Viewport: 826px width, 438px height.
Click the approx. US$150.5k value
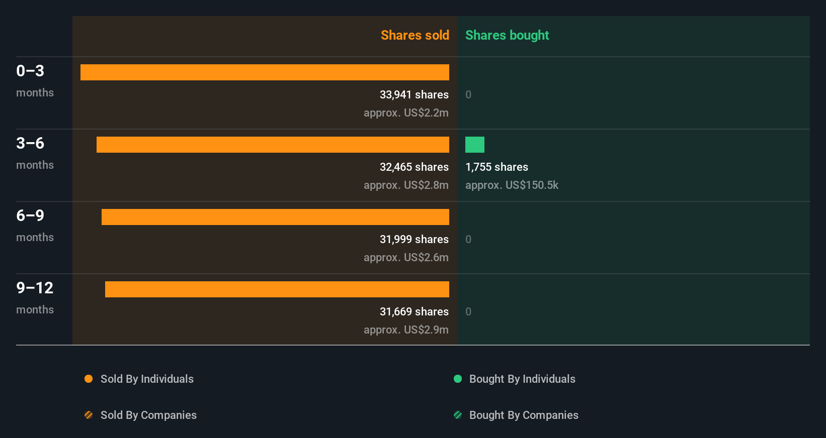[x=512, y=185]
